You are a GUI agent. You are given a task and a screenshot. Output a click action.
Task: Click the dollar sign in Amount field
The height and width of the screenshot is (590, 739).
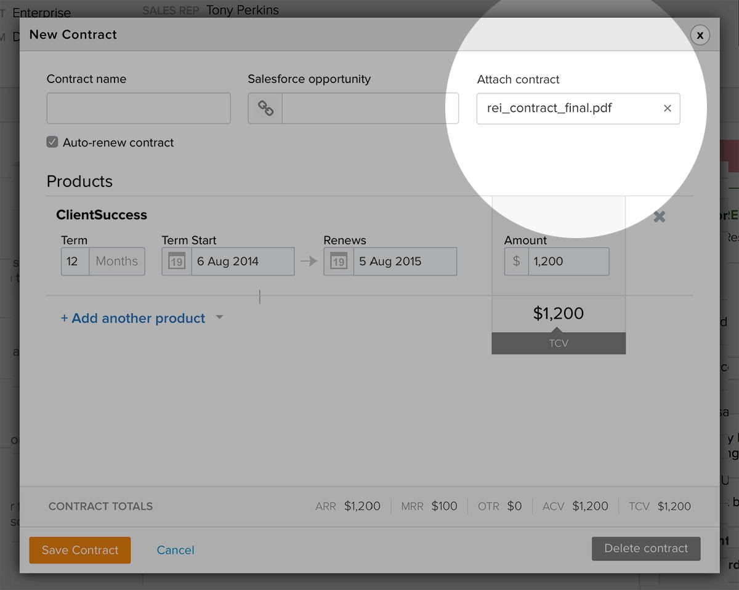pos(516,261)
